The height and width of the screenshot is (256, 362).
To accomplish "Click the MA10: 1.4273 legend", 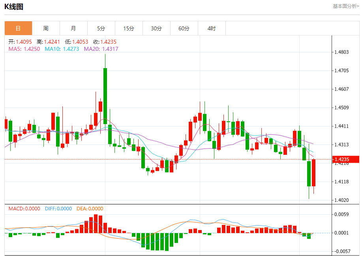I will pos(62,49).
